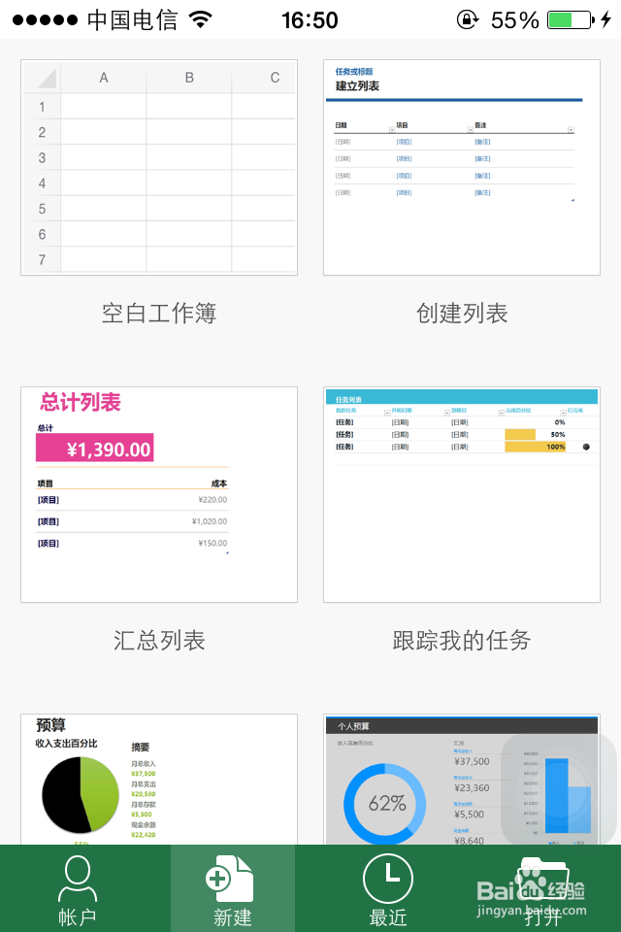Choose the 个人预算 personal budget template
The width and height of the screenshot is (621, 932).
point(462,780)
